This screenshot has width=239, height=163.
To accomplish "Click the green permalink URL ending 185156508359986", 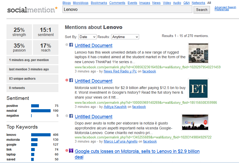I will [x=146, y=102].
